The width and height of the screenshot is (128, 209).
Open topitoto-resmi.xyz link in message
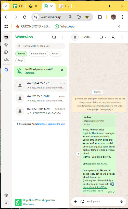(x=98, y=164)
